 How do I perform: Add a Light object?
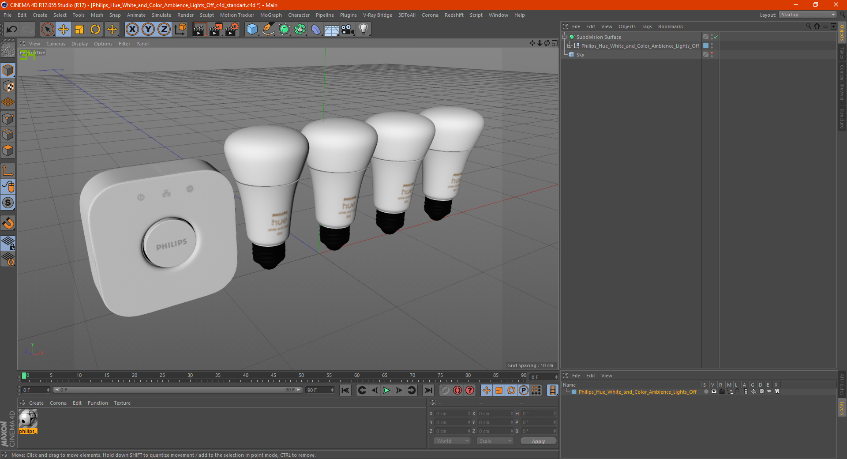click(x=364, y=30)
